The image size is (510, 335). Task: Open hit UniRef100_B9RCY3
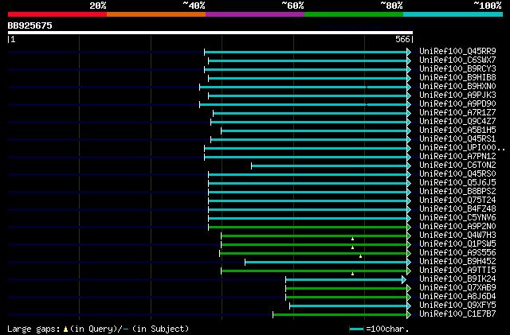457,69
